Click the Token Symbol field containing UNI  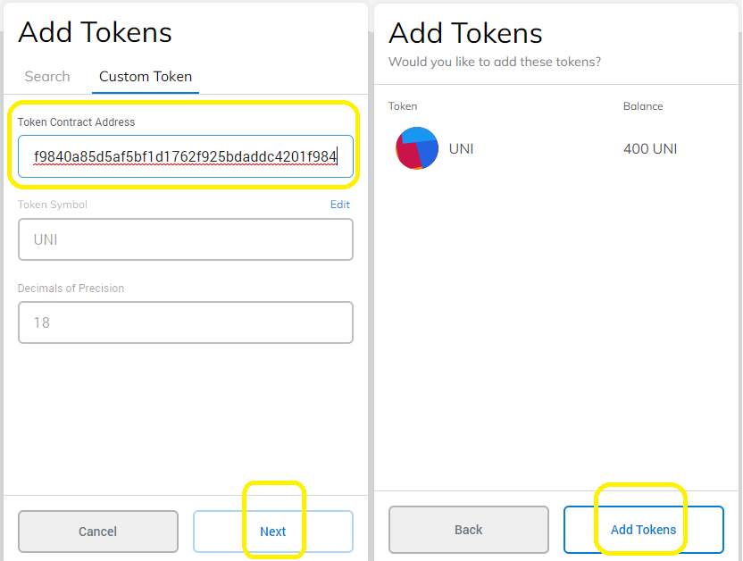pyautogui.click(x=185, y=239)
